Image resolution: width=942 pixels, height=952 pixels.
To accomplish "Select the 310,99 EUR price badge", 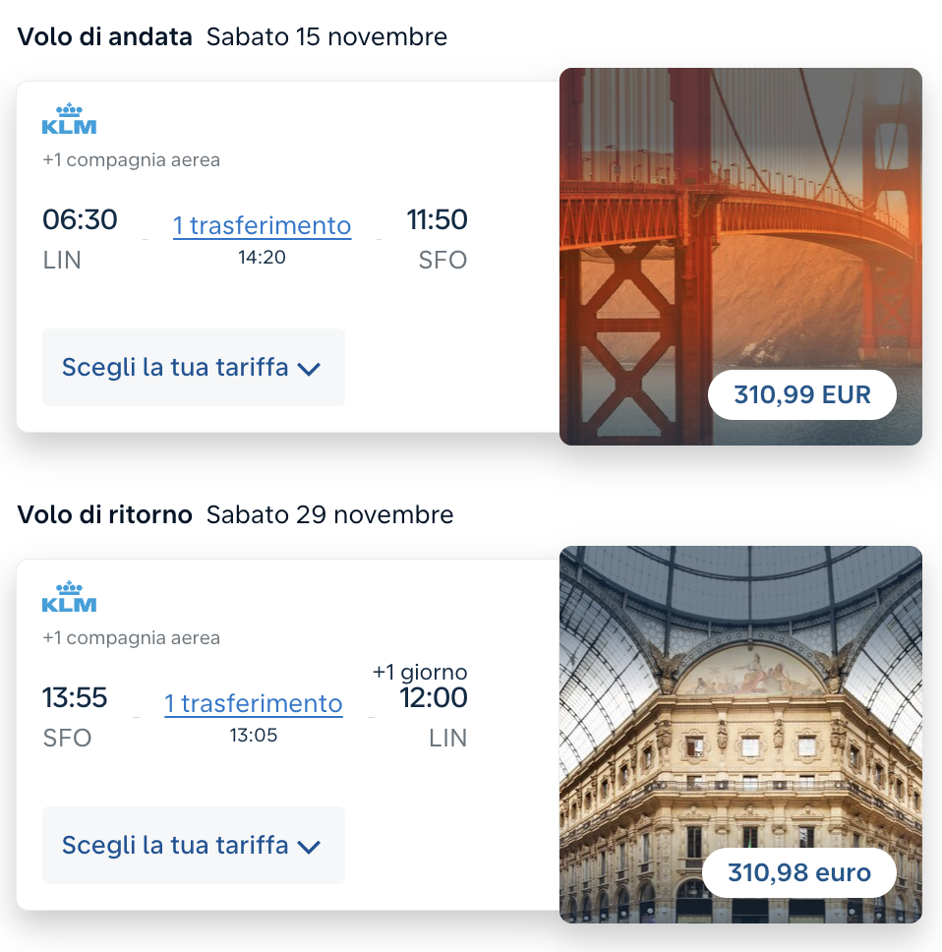I will coord(802,395).
